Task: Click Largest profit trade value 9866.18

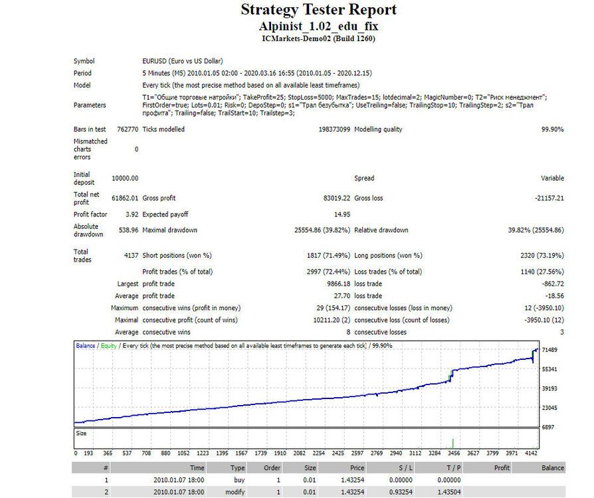Action: 339,284
